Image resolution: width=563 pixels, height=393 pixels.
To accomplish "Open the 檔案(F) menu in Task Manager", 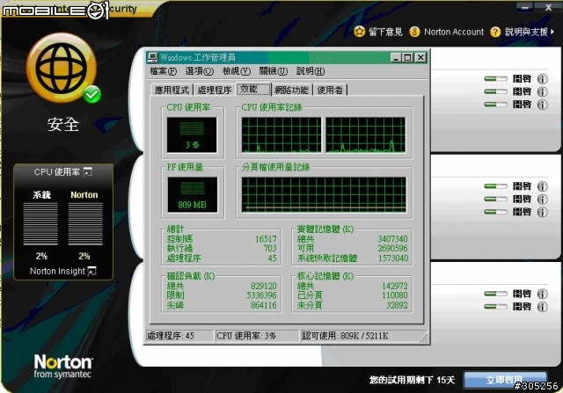I will coord(163,71).
